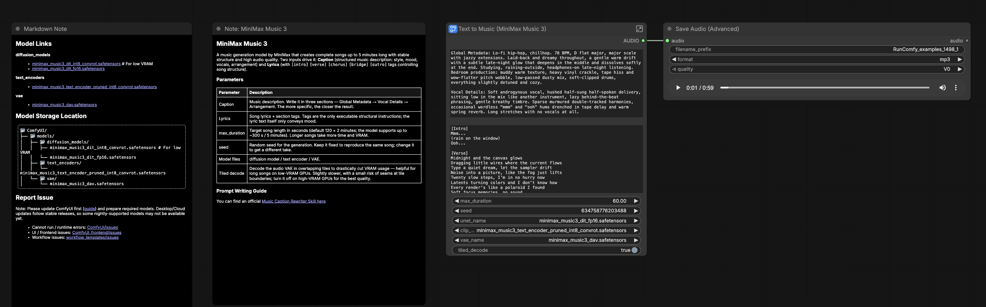Click the AUDIO output port on Text to Music
This screenshot has height=307, width=986.
[643, 41]
